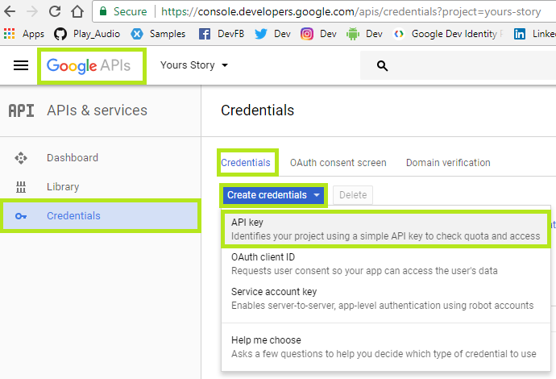Click the browser reload button
This screenshot has width=556, height=379.
point(55,12)
